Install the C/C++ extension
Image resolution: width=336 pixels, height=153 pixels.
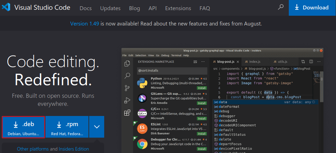pyautogui.click(x=202, y=118)
